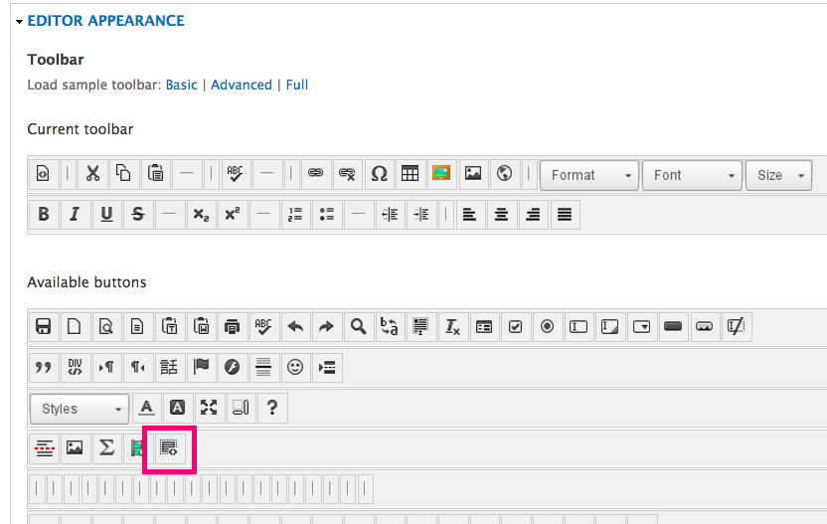This screenshot has height=524, width=827.
Task: Open the Format dropdown
Action: 588,175
